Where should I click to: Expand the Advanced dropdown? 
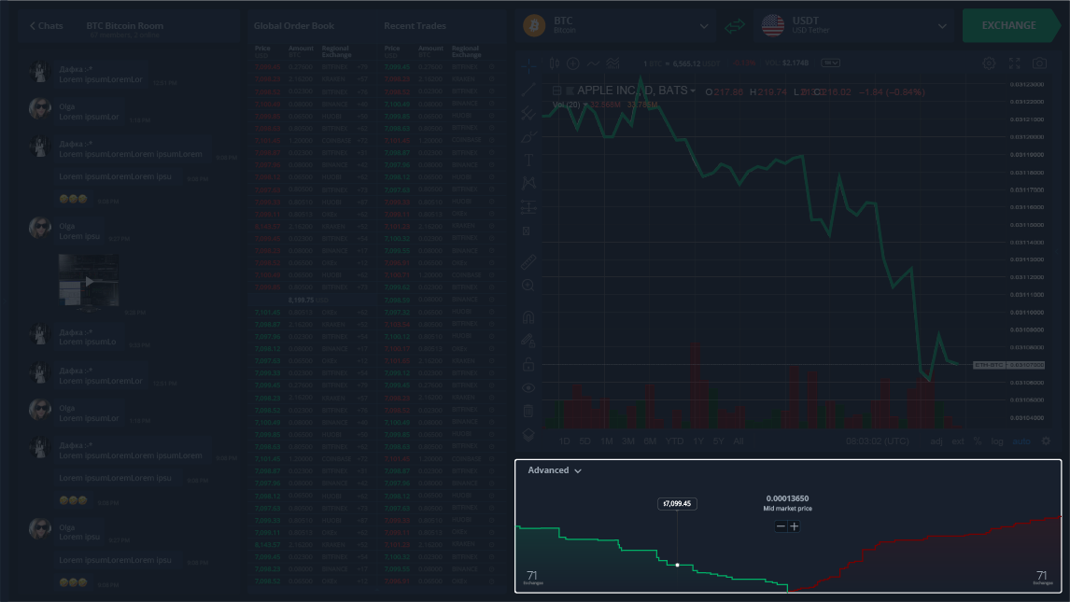tap(555, 470)
